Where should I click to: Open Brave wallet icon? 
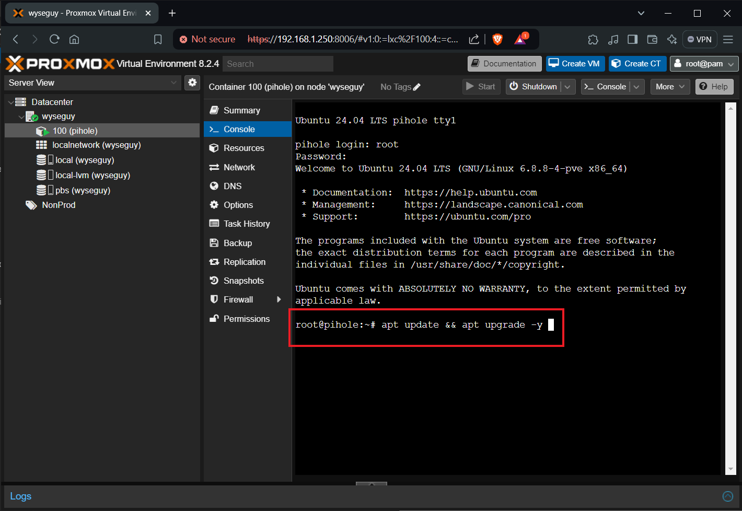click(652, 39)
